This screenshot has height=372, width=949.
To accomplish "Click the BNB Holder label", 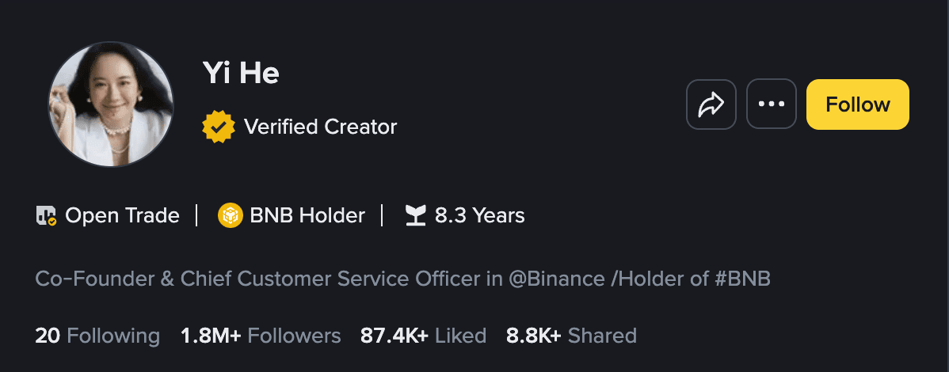I will click(x=307, y=215).
